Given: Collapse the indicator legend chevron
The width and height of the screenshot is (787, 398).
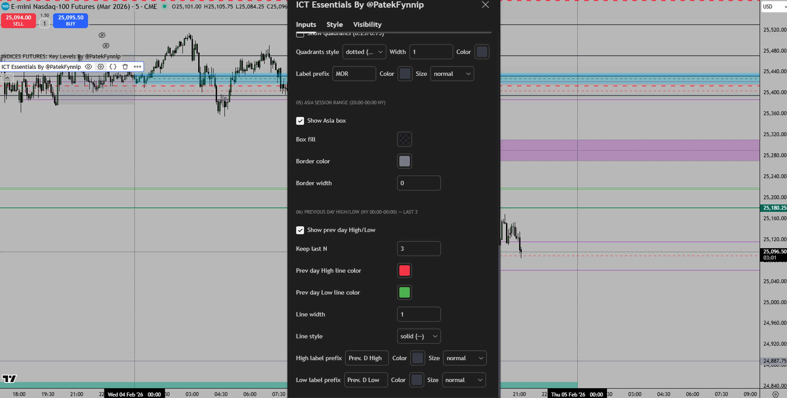Looking at the screenshot, I should click(7, 79).
